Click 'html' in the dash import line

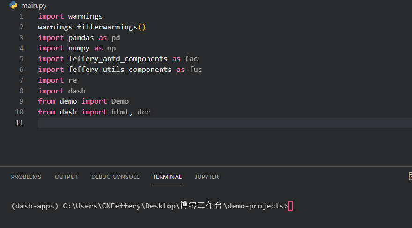(120, 112)
